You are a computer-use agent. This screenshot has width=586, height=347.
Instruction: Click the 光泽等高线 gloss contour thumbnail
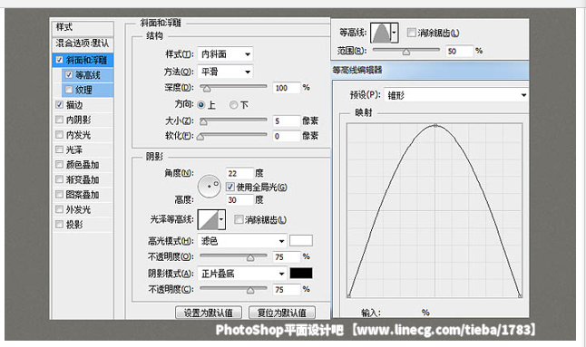208,219
